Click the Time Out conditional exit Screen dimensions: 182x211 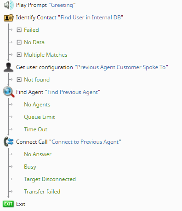(35, 129)
